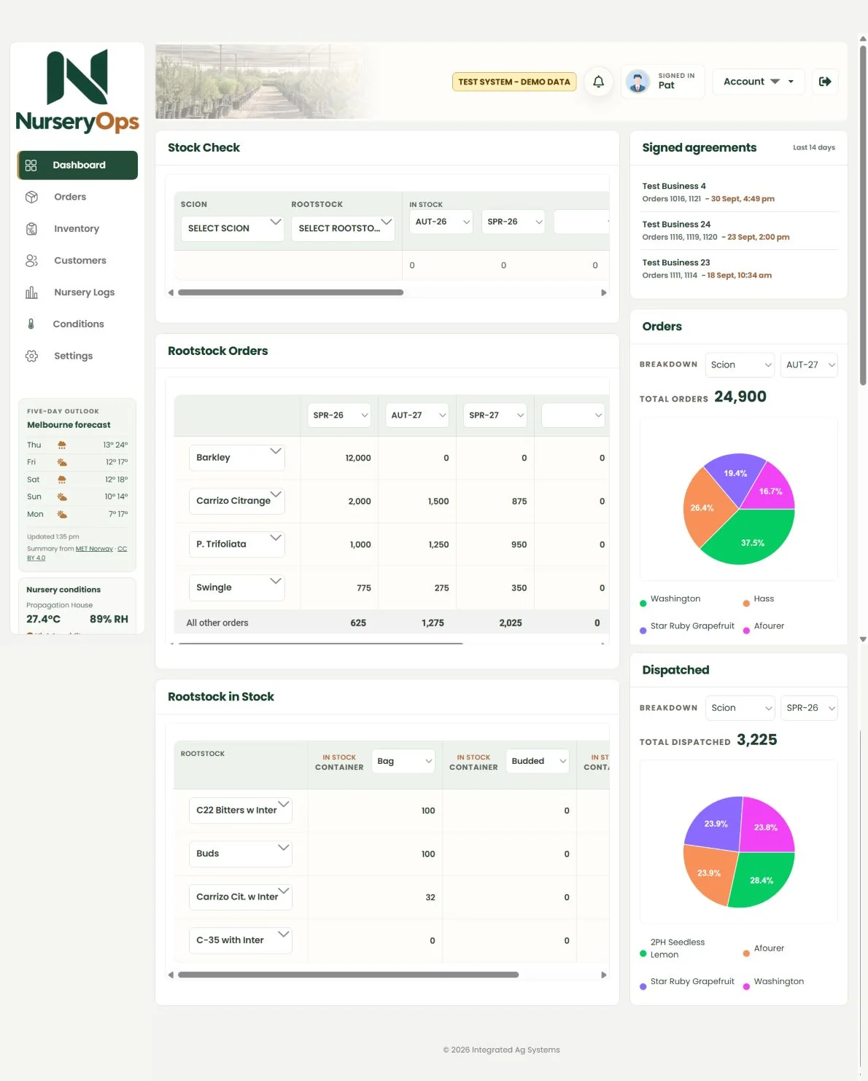Open the C22 Bitters w Inter dropdown
The image size is (868, 1081).
pyautogui.click(x=241, y=810)
